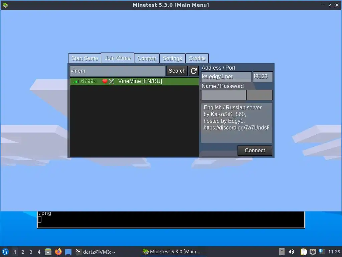Open the update notification tray icon

coord(321,251)
